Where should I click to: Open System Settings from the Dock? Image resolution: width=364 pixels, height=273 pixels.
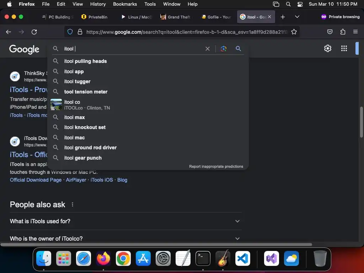pyautogui.click(x=163, y=258)
